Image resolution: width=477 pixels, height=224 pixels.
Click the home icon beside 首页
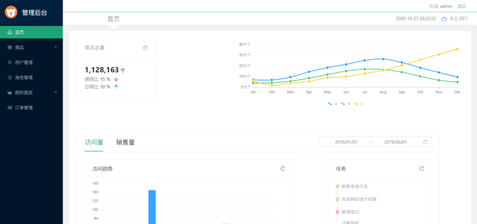10,32
